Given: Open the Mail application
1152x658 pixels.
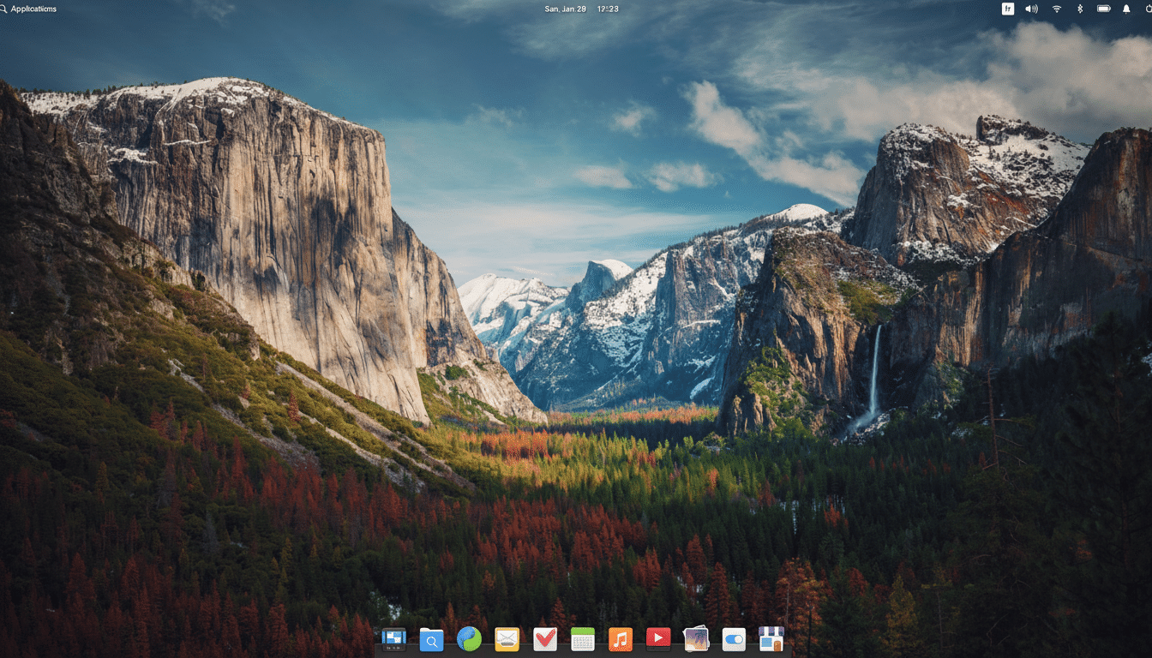Looking at the screenshot, I should tap(507, 638).
